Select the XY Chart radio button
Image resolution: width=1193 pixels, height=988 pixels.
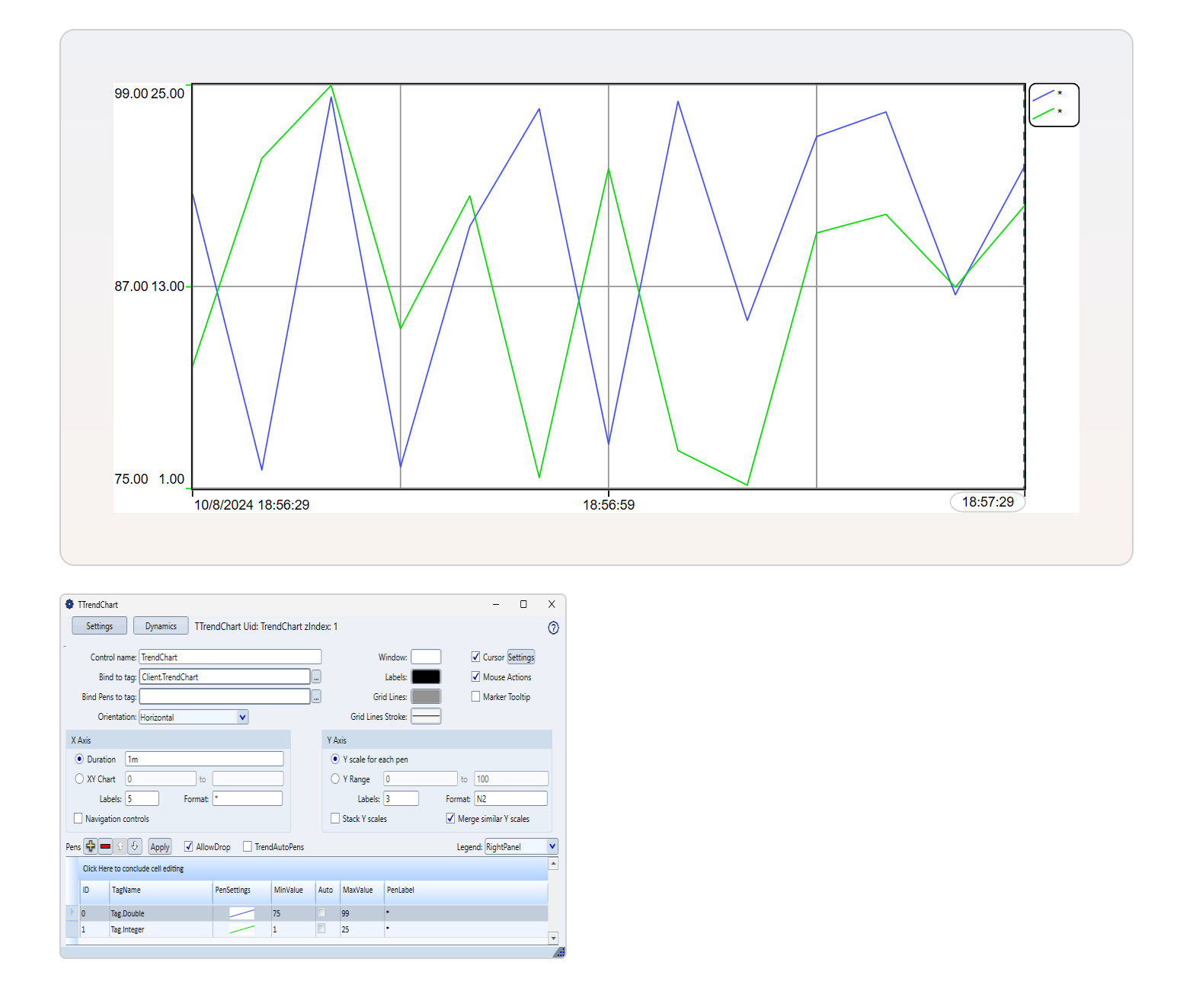79,779
